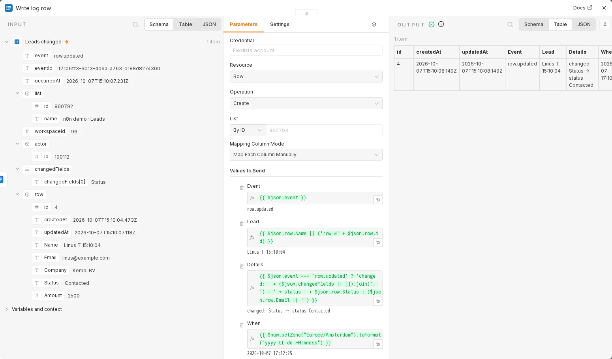Image resolution: width=612 pixels, height=359 pixels.
Task: Switch Output view to JSON
Action: click(584, 24)
